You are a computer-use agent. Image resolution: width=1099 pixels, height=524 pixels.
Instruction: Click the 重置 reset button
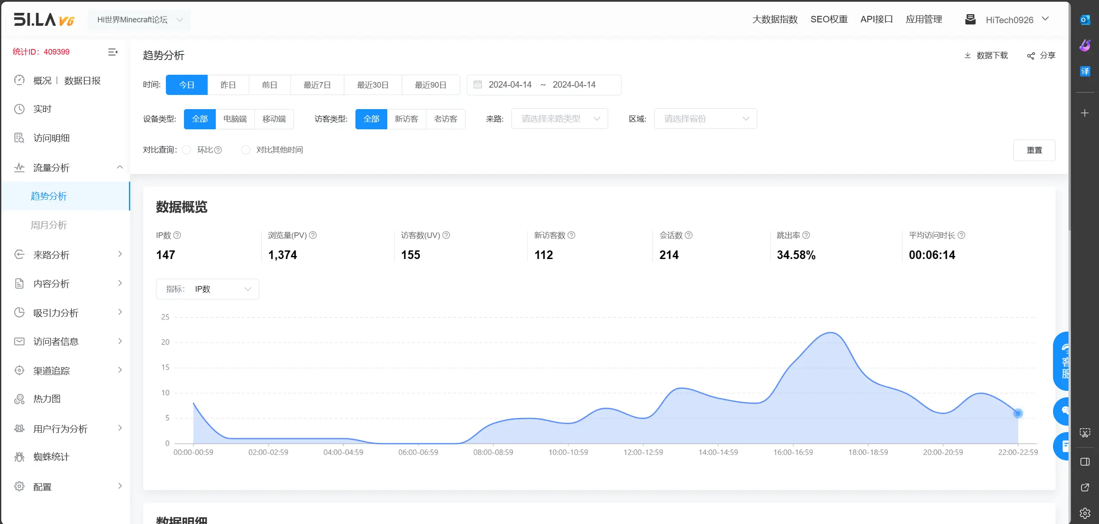[1034, 150]
